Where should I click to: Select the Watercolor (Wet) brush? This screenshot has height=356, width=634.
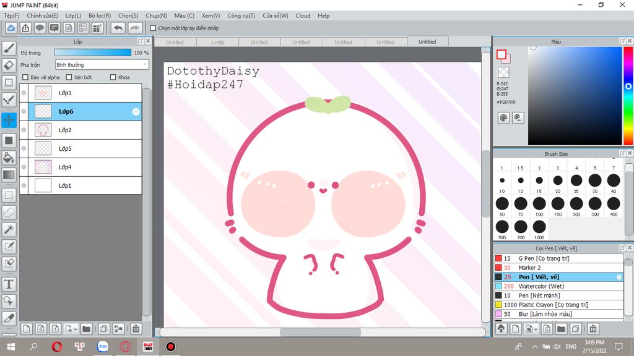click(558, 286)
